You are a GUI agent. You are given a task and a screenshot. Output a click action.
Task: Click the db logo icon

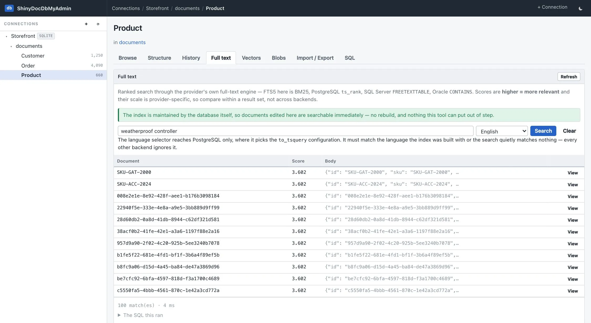pos(9,8)
